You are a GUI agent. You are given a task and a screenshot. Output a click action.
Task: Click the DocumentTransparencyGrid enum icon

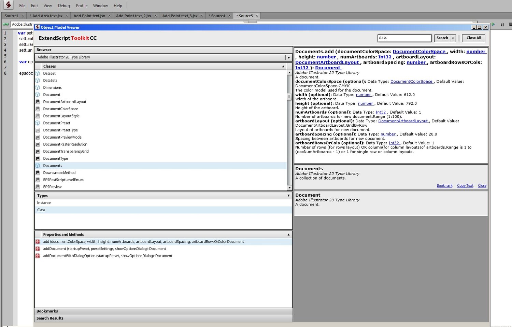pyautogui.click(x=38, y=151)
